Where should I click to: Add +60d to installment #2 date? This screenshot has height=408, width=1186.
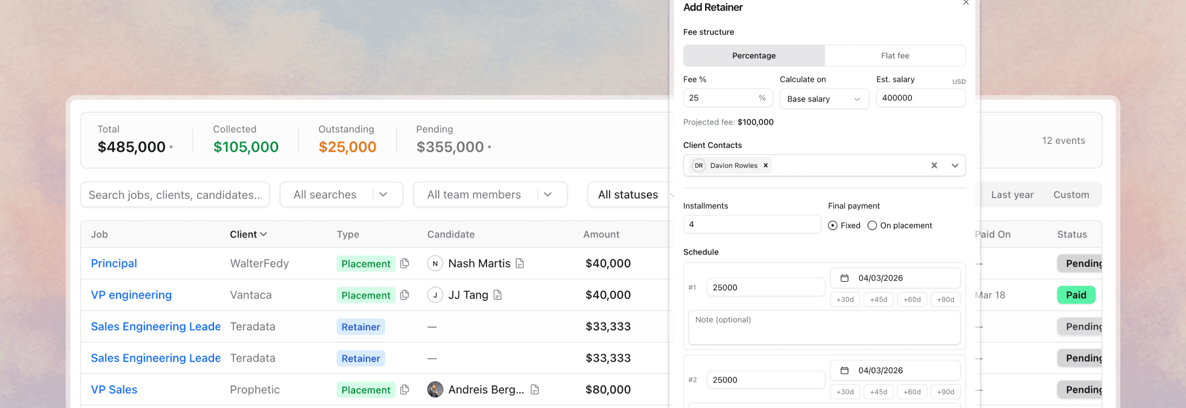[x=912, y=392]
